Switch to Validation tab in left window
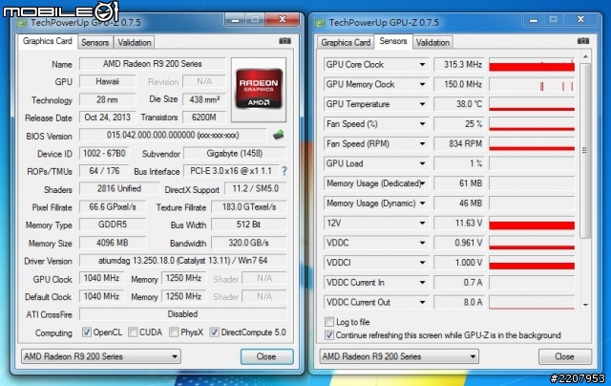This screenshot has height=386, width=611. (x=135, y=42)
